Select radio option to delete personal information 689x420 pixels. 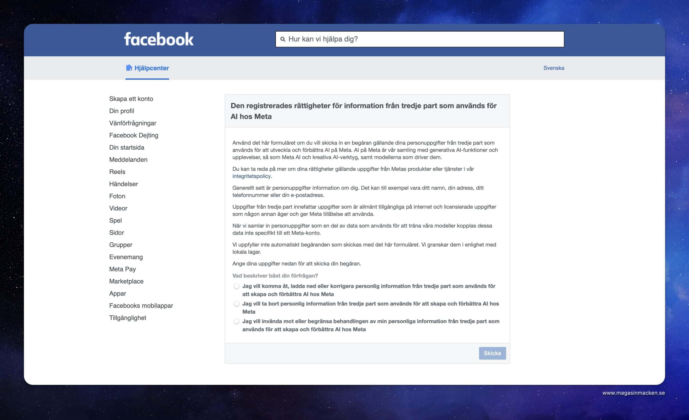[x=237, y=304]
